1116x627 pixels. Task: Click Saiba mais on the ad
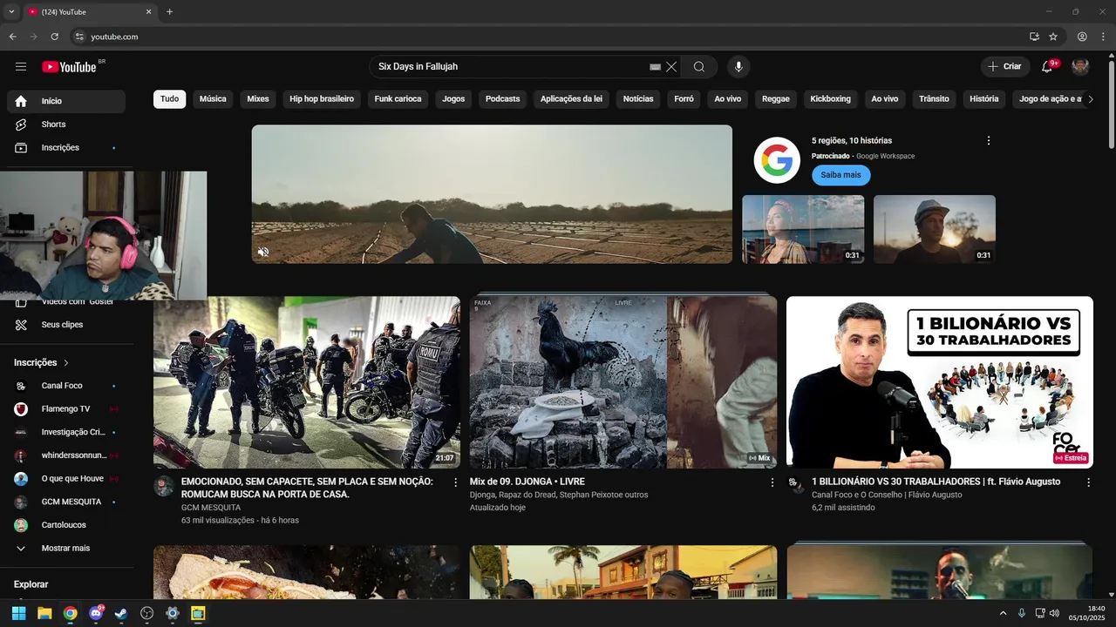point(840,175)
